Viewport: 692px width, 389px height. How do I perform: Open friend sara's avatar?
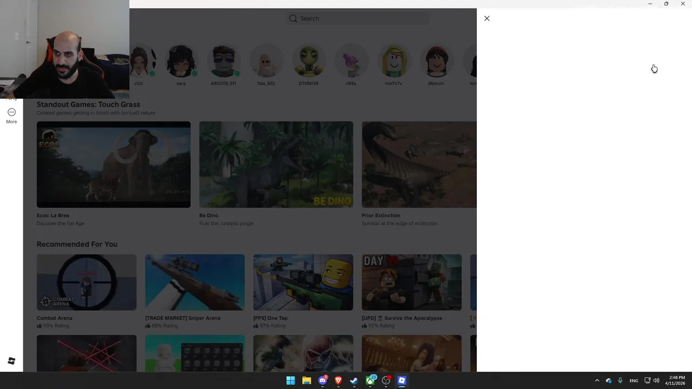(181, 61)
